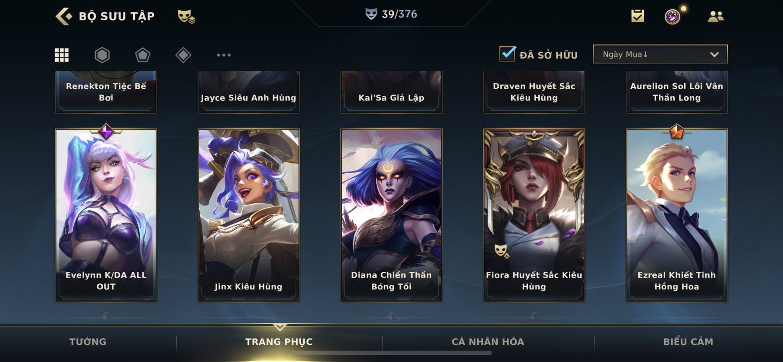Go back using the Bộ Sưu Tập arrow
783x362 pixels.
[64, 16]
